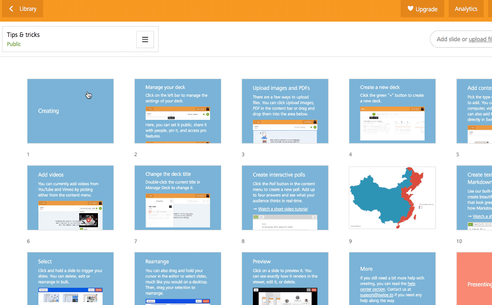Open the Add videos slide
The height and width of the screenshot is (305, 492).
coord(70,197)
